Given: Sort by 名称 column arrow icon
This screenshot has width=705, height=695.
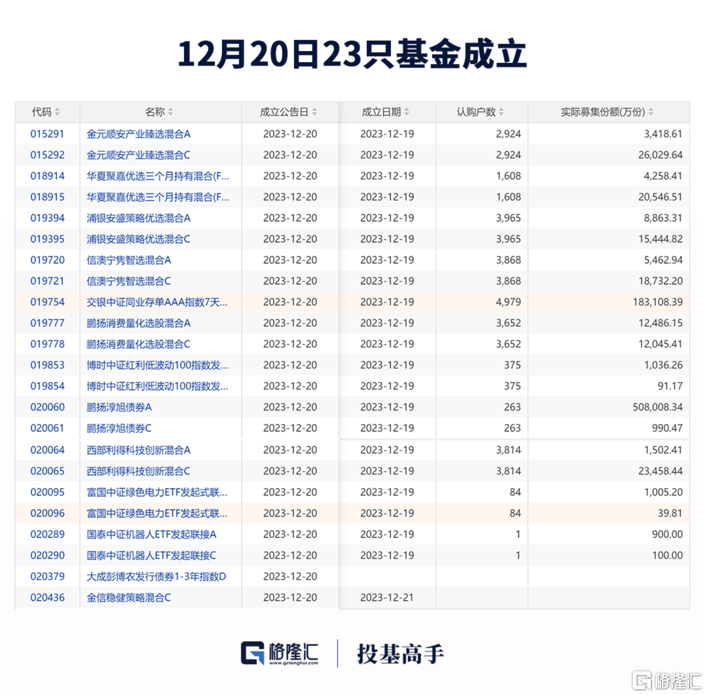Looking at the screenshot, I should tap(171, 112).
